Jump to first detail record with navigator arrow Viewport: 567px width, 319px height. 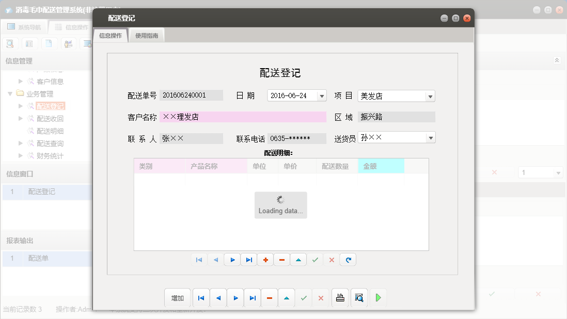199,260
